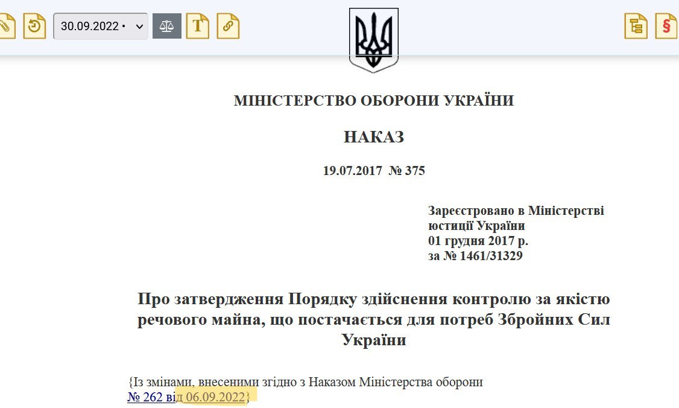This screenshot has height=408, width=679.
Task: Click the registration date 01 грудня 2017 р.
Action: tap(478, 241)
